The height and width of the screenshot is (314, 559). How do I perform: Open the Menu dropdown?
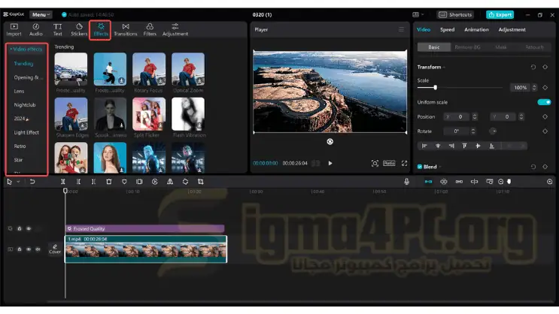click(41, 14)
